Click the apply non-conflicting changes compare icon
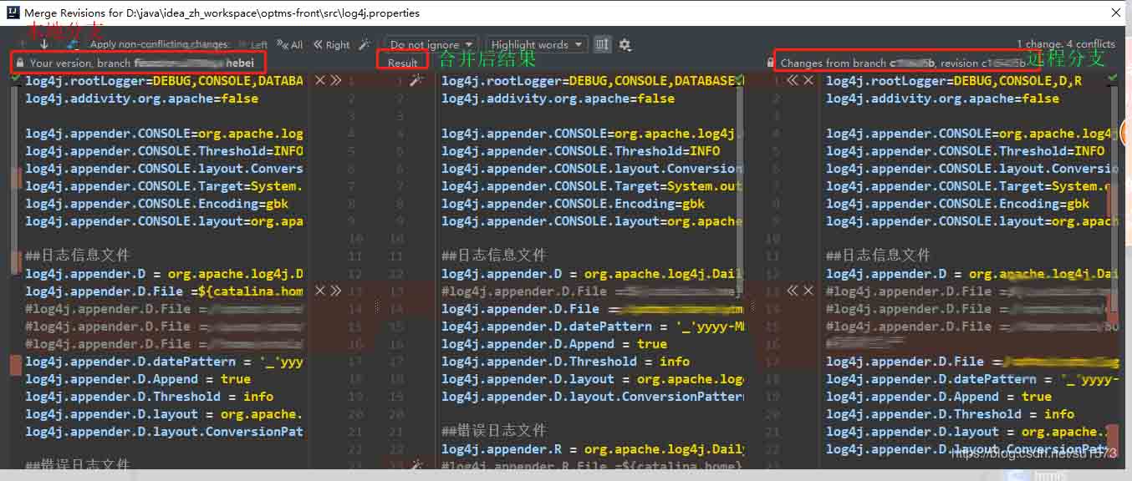 [x=74, y=44]
